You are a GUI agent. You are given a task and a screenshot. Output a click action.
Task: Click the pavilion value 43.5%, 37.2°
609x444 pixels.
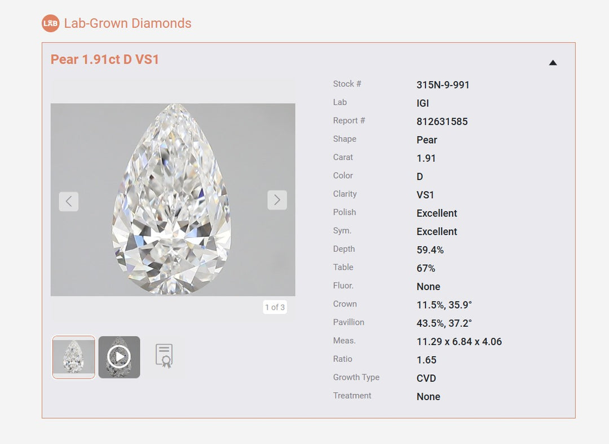click(x=444, y=323)
